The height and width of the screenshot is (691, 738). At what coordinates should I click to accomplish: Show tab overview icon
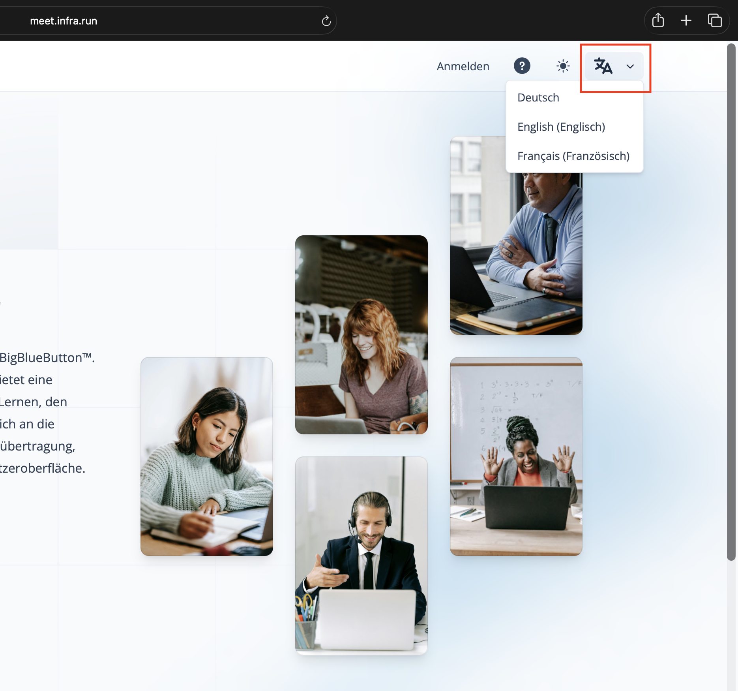(x=714, y=20)
